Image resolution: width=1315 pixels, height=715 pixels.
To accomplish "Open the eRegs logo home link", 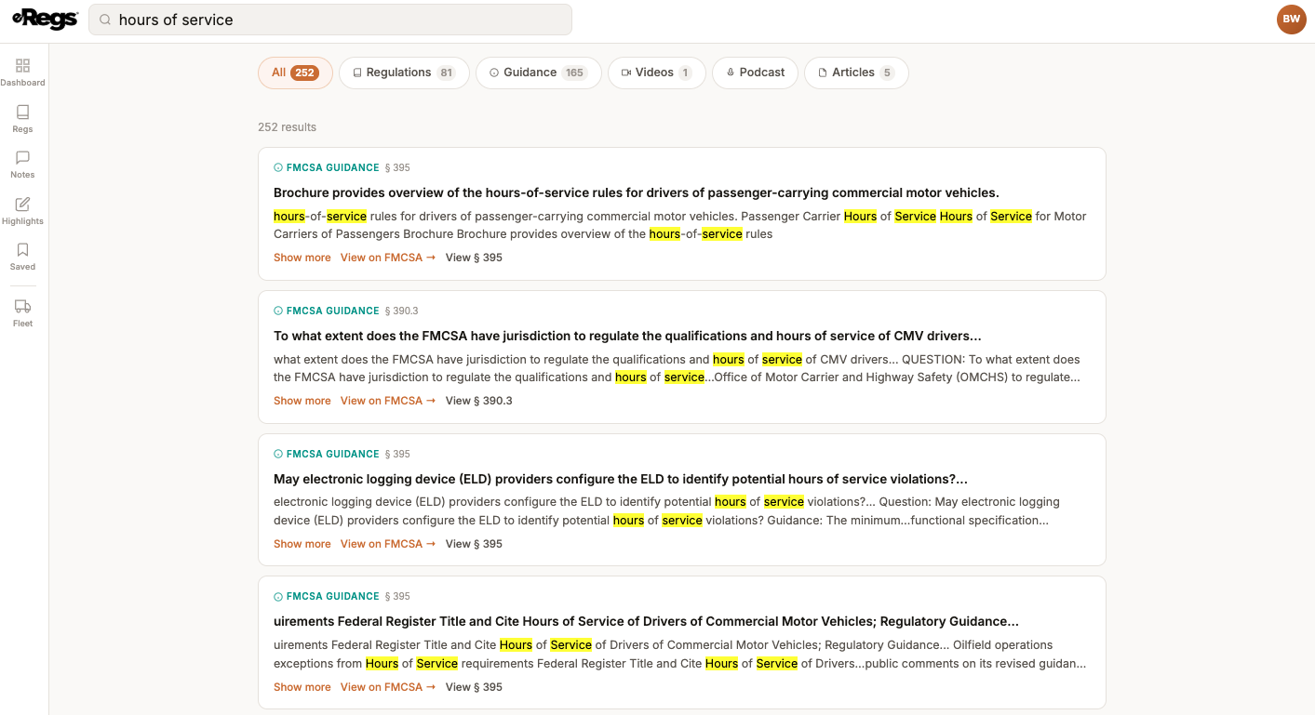I will click(x=45, y=20).
